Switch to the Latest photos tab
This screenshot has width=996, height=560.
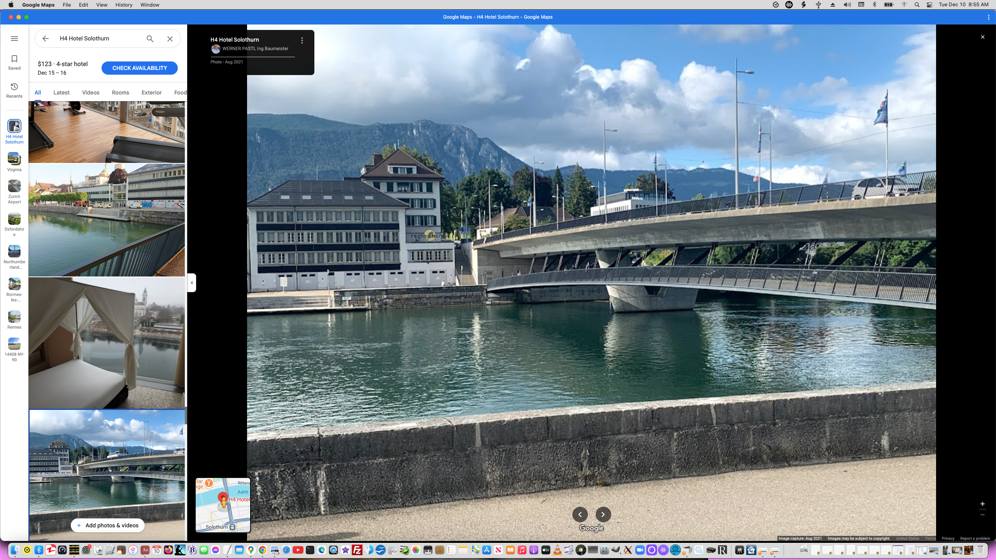point(61,93)
